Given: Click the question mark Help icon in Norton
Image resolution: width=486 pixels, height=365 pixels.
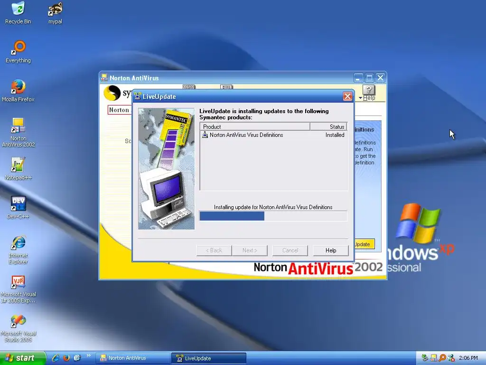Looking at the screenshot, I should click(x=368, y=90).
